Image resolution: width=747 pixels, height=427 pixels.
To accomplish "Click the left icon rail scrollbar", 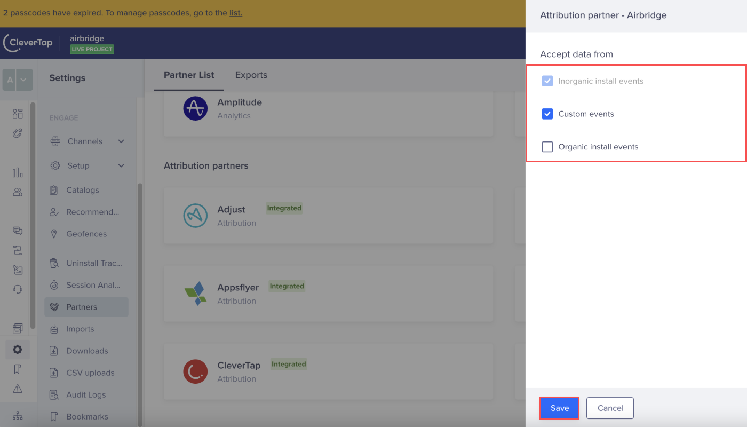I will pyautogui.click(x=33, y=216).
